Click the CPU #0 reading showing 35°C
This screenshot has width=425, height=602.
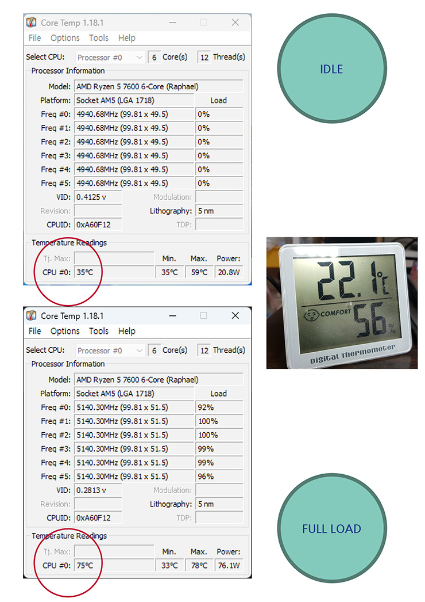114,272
